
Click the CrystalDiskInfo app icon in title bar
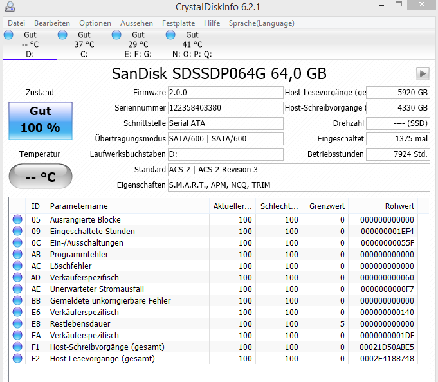(10, 6)
